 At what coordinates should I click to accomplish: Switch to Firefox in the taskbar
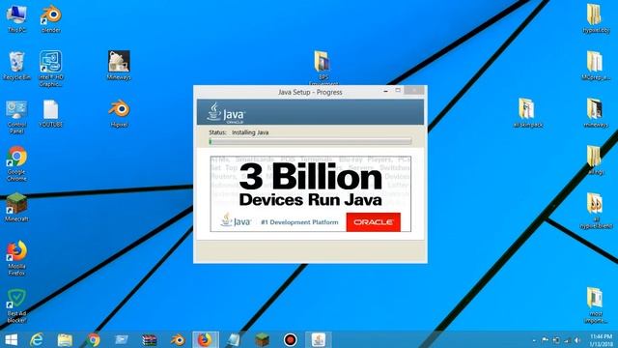point(205,339)
